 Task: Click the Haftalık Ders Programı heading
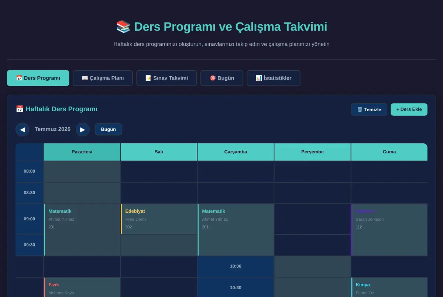click(x=56, y=109)
